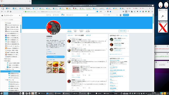List all tabs dropdown arrow

(x=152, y=8)
